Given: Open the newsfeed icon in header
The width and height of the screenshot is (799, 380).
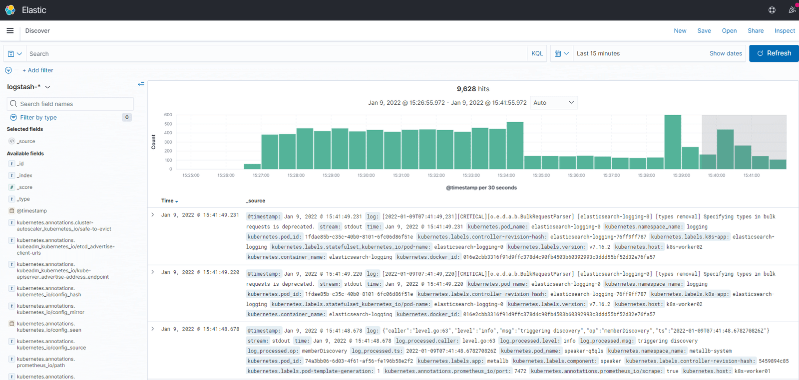Looking at the screenshot, I should pyautogui.click(x=792, y=10).
